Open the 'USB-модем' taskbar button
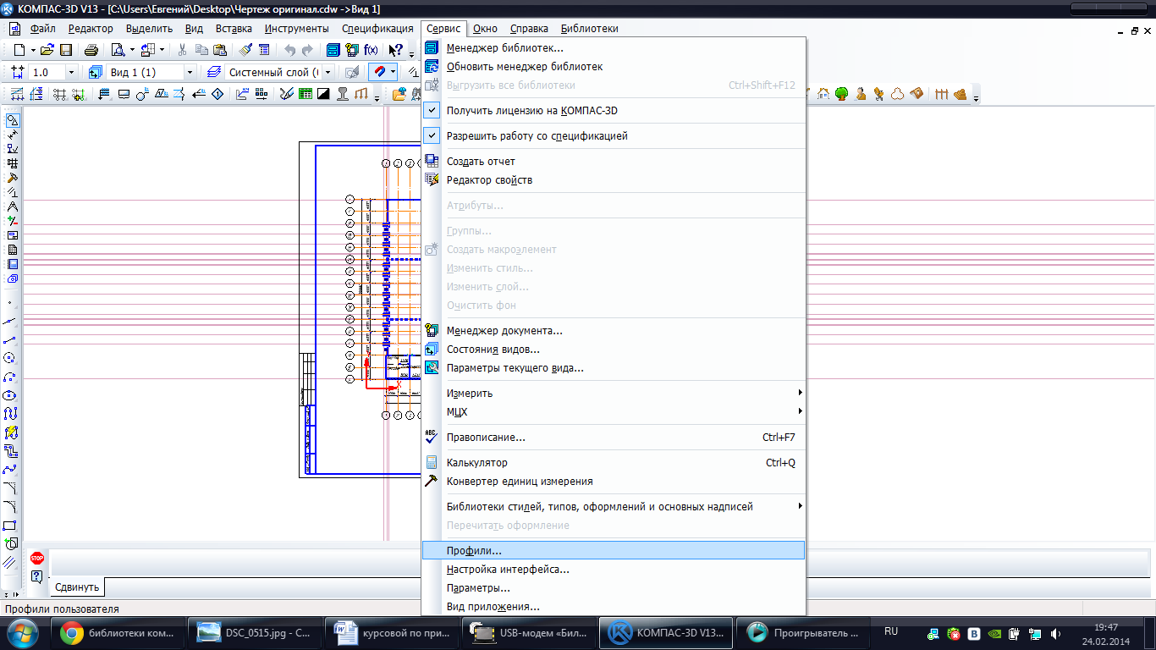The height and width of the screenshot is (650, 1156). [529, 632]
